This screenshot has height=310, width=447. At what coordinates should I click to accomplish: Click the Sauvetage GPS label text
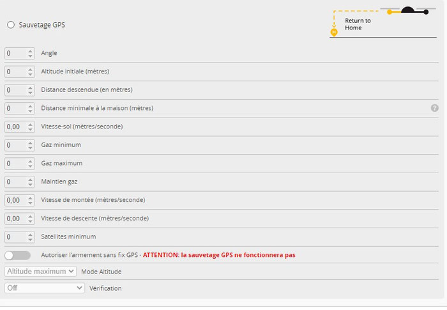[42, 25]
